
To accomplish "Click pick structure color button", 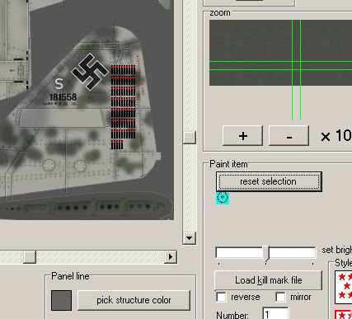I will [x=134, y=300].
